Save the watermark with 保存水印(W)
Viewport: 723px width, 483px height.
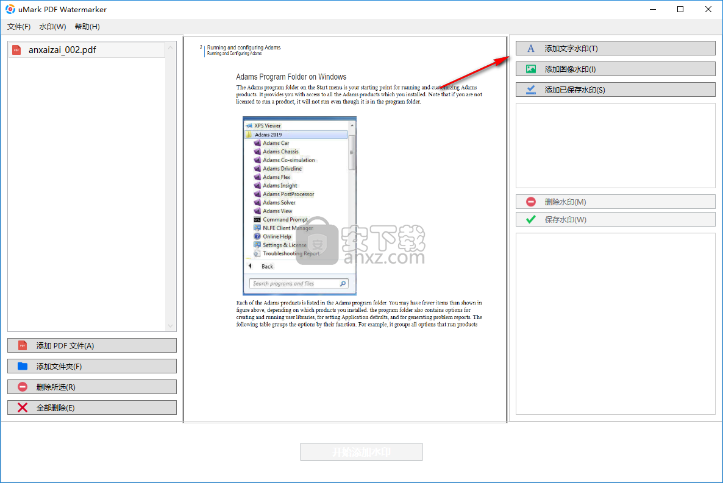click(616, 220)
